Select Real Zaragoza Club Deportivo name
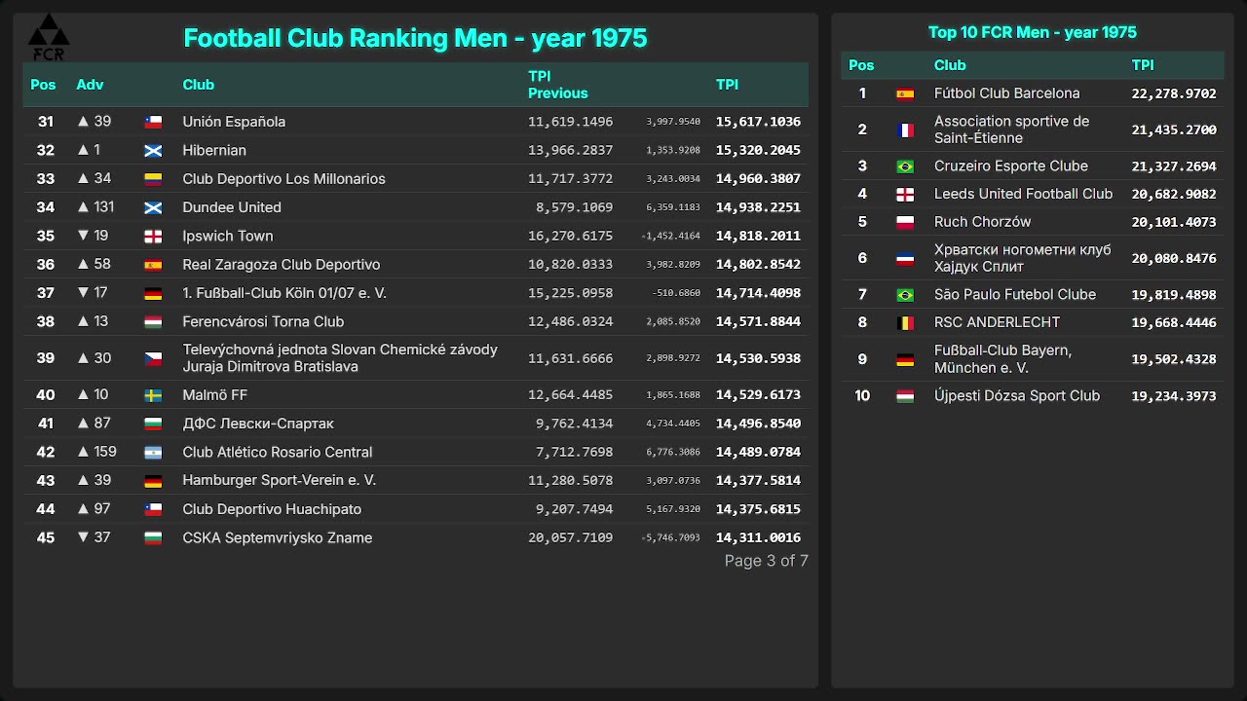 282,265
